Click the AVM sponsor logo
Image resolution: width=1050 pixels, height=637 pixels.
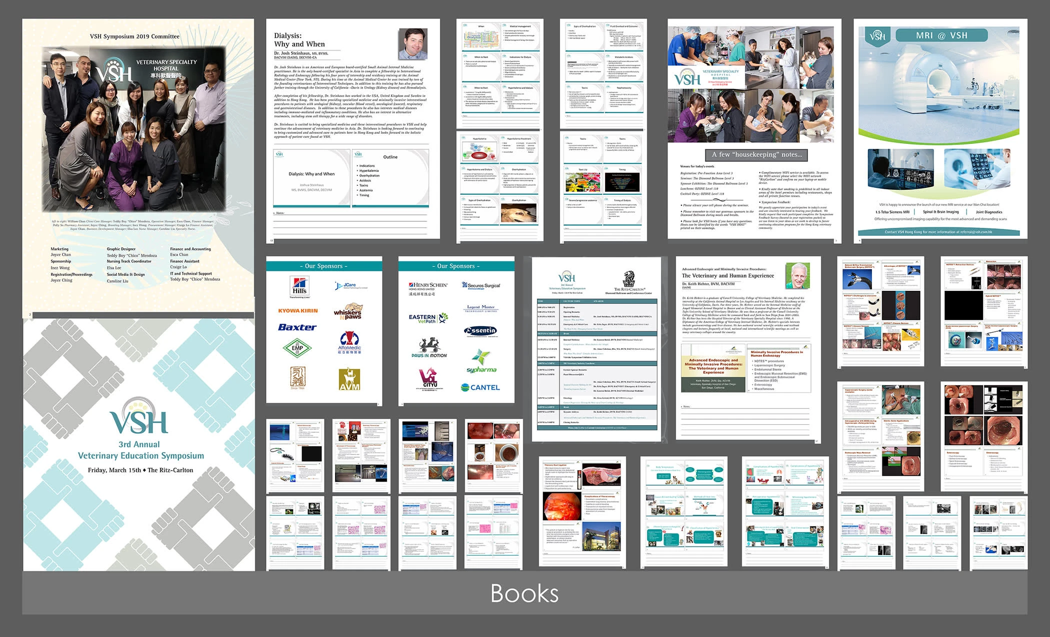pos(349,379)
